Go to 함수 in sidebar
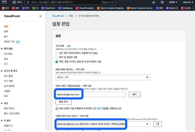Viewport: 195px width, 132px height. (6, 37)
